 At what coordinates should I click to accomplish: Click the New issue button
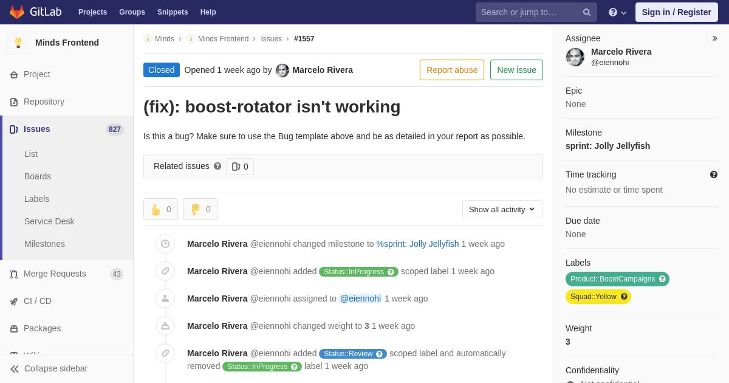(516, 70)
